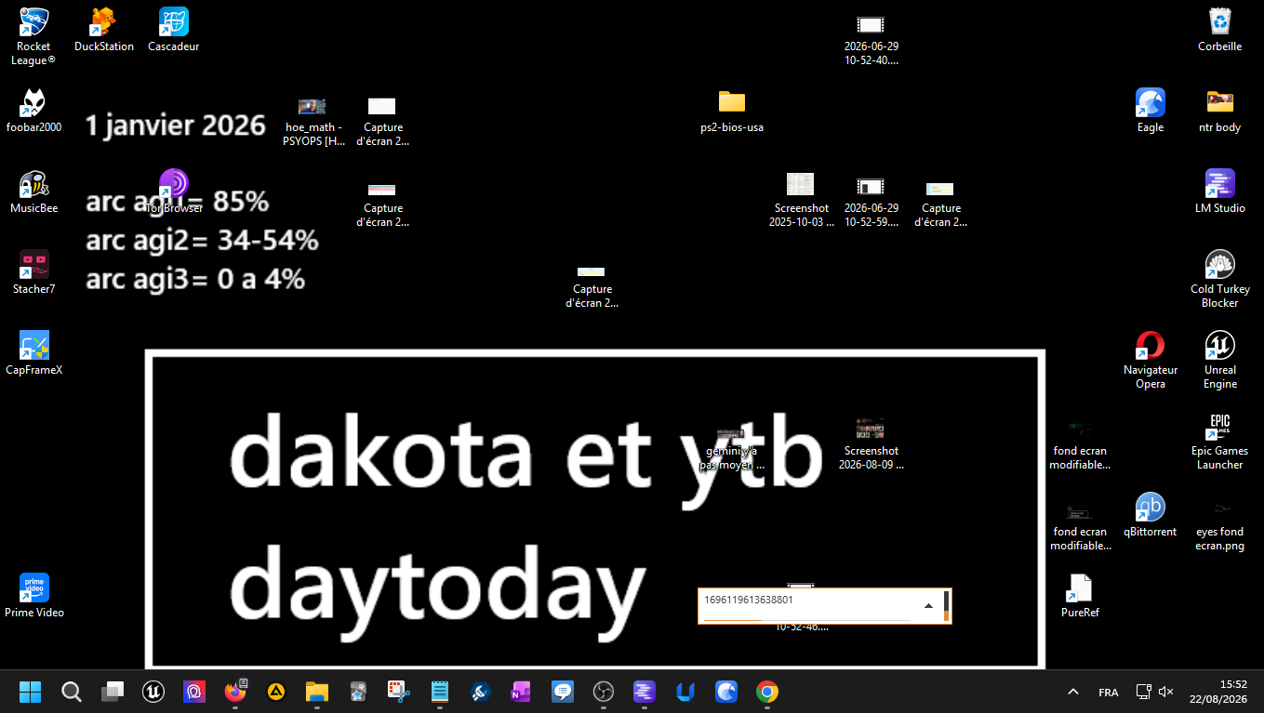Click the up arrow in the 1696119613638801 widget
The height and width of the screenshot is (713, 1264).
pos(928,606)
